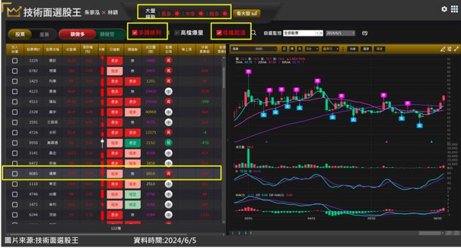Check the watchlist box for stock 8085
The image size is (461, 249).
[x=15, y=173]
